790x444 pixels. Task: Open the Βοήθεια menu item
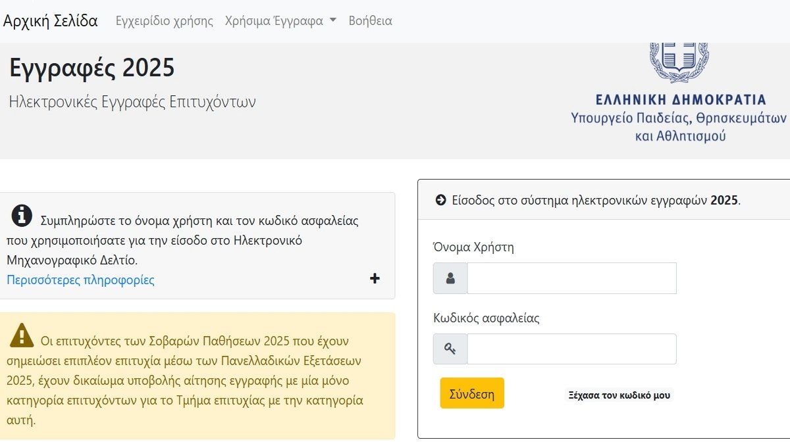click(x=370, y=20)
